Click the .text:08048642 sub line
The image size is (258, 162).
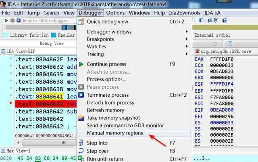(46, 112)
